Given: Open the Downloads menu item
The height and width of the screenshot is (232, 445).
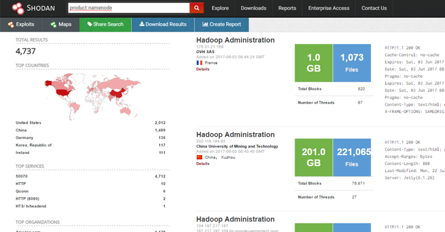Looking at the screenshot, I should point(254,8).
